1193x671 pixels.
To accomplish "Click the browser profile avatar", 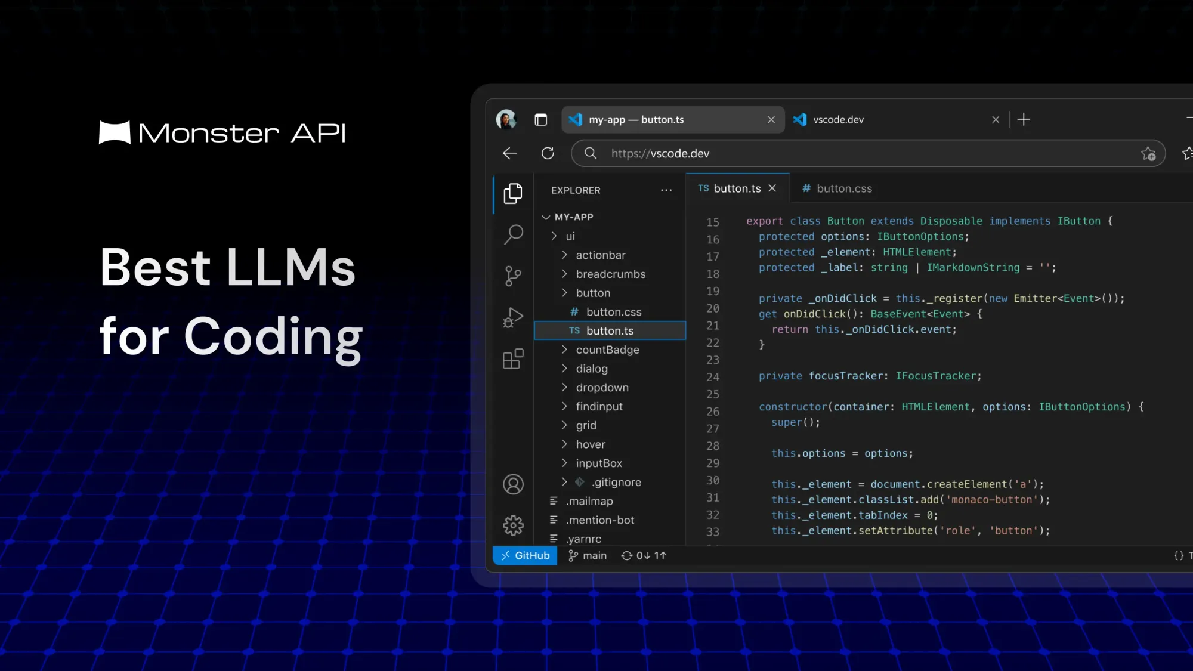I will tap(506, 119).
